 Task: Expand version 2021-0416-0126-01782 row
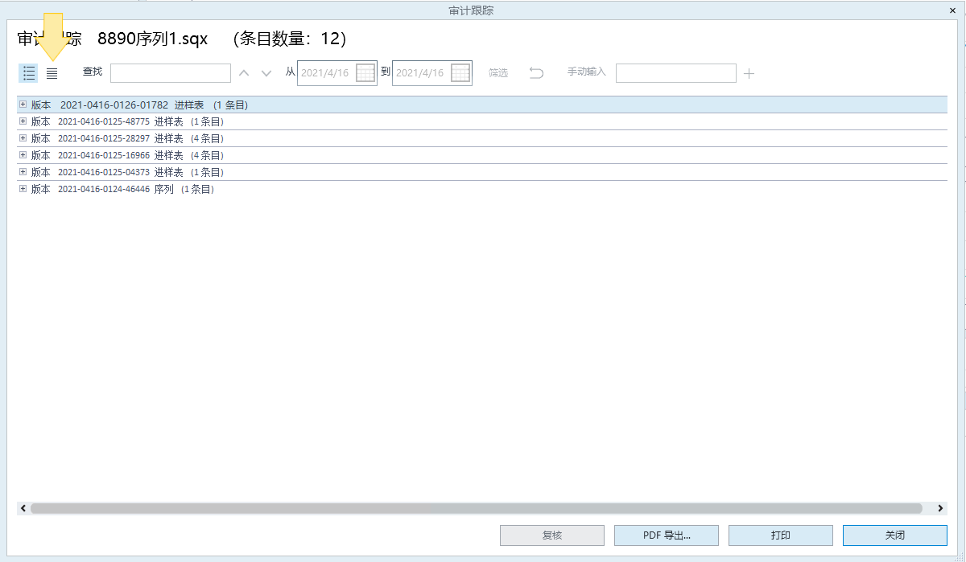coord(23,105)
